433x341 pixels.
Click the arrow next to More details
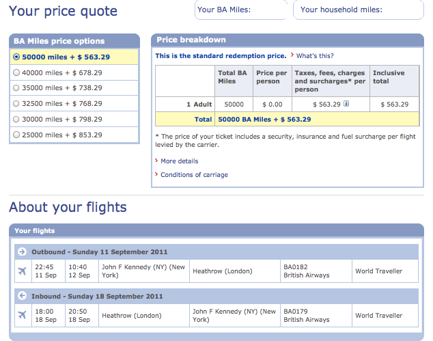pos(157,161)
